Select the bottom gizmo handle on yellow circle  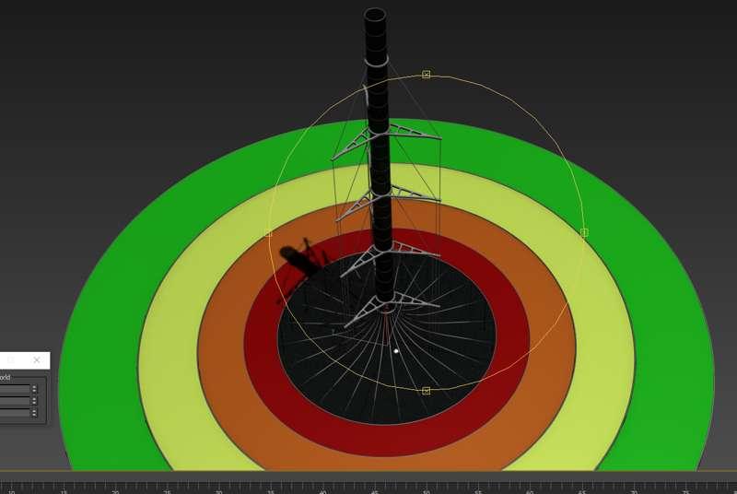click(426, 391)
